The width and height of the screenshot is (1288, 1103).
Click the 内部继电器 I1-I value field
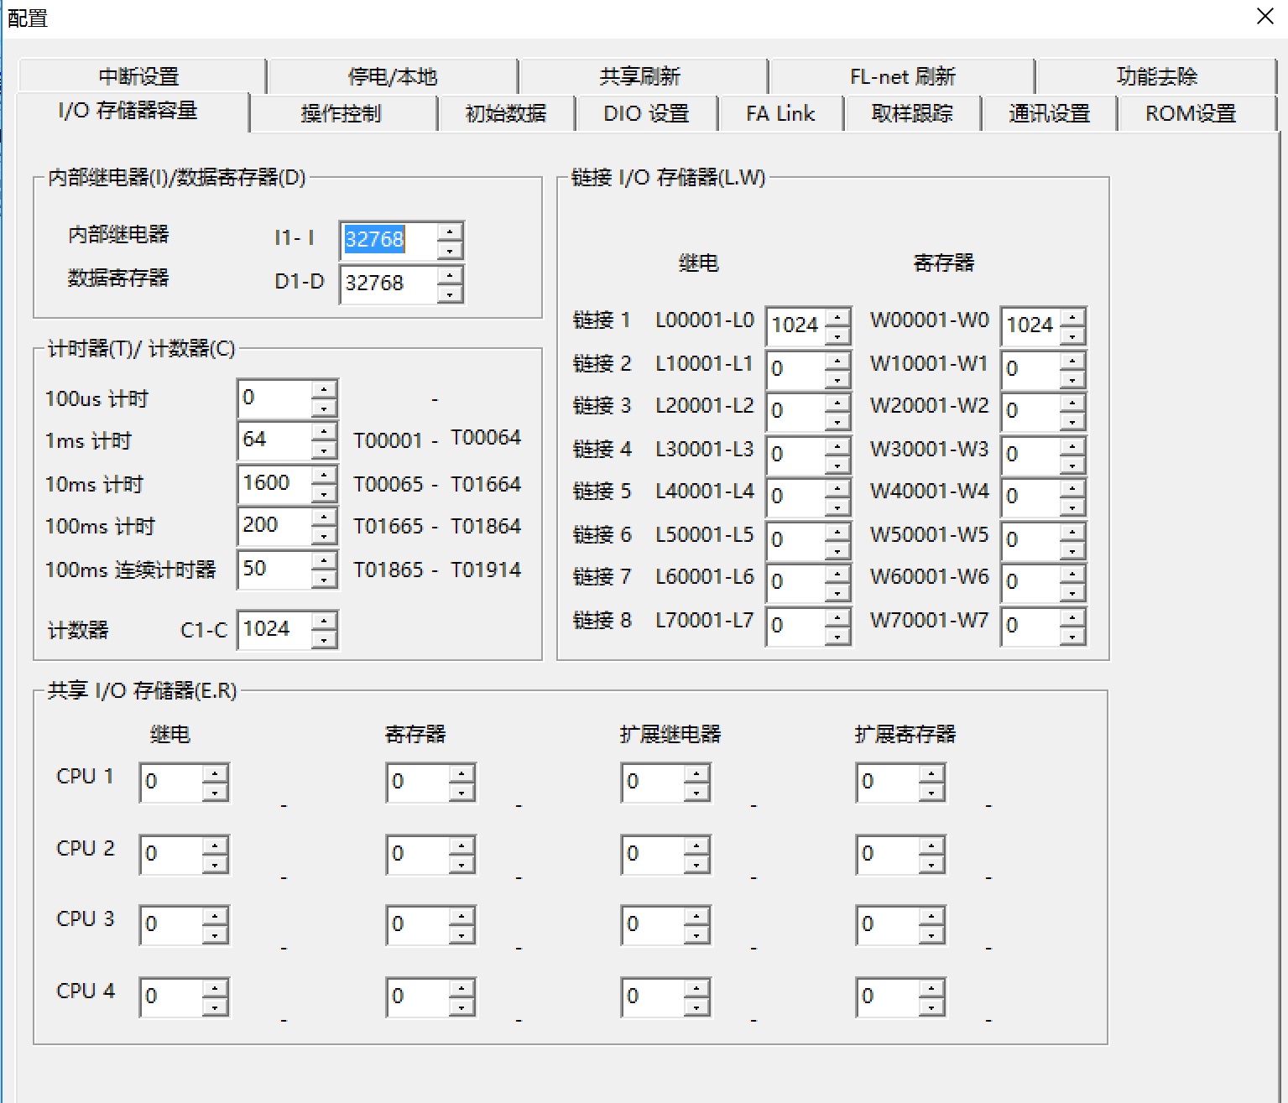coord(388,240)
